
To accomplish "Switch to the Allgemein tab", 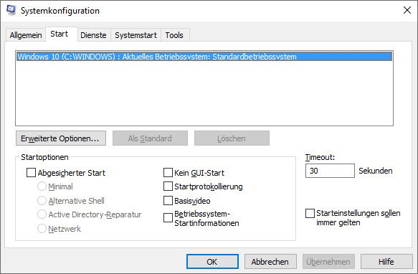I will click(26, 35).
